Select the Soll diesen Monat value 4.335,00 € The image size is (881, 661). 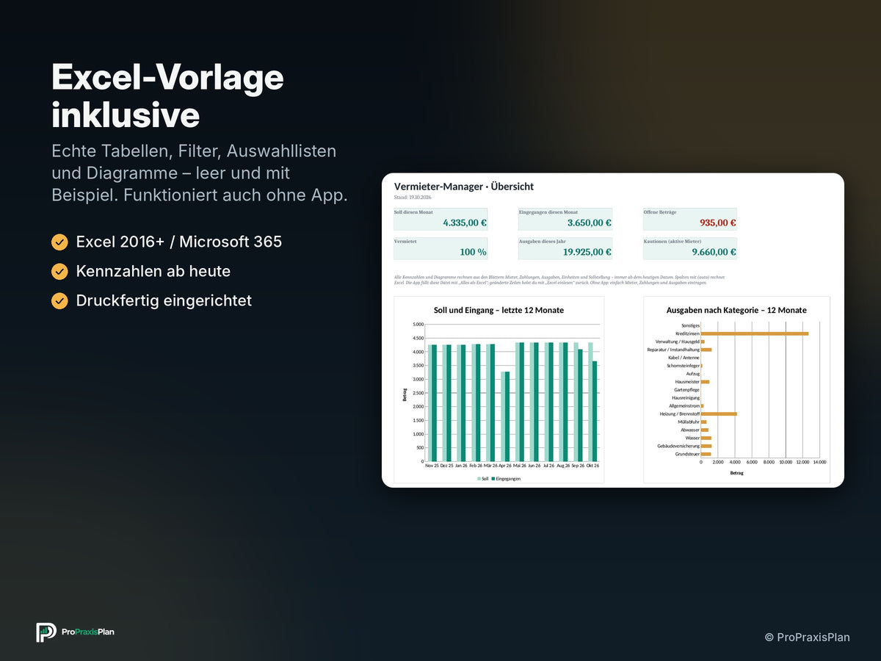point(465,223)
